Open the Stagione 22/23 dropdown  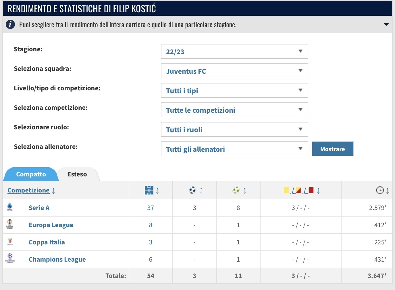[234, 52]
